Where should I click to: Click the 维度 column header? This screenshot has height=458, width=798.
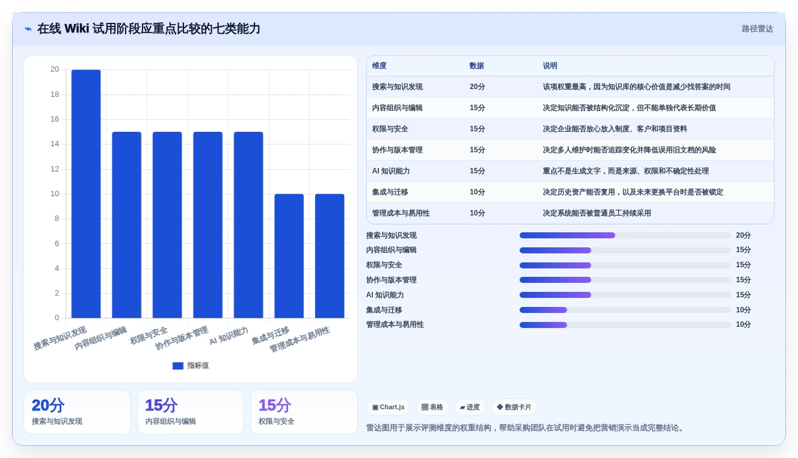379,66
